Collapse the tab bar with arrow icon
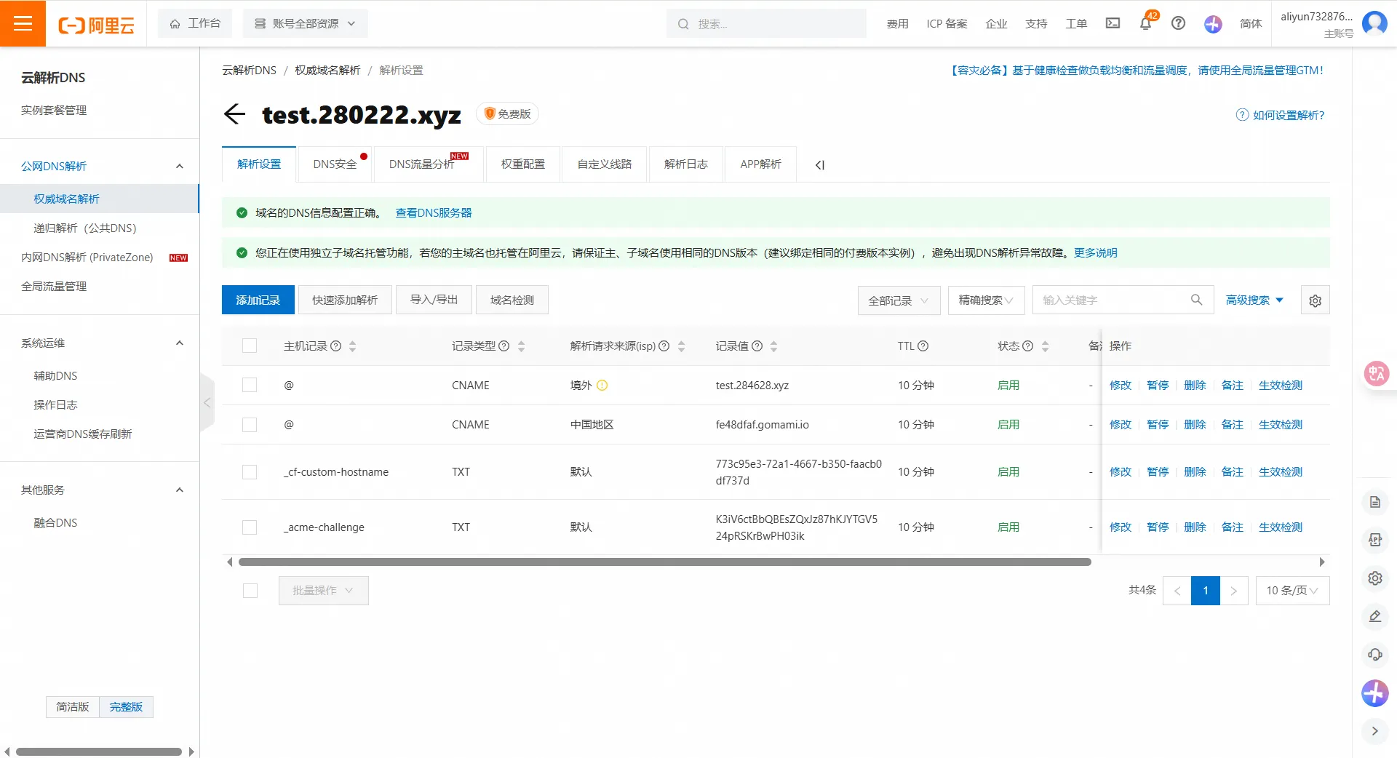 click(820, 165)
